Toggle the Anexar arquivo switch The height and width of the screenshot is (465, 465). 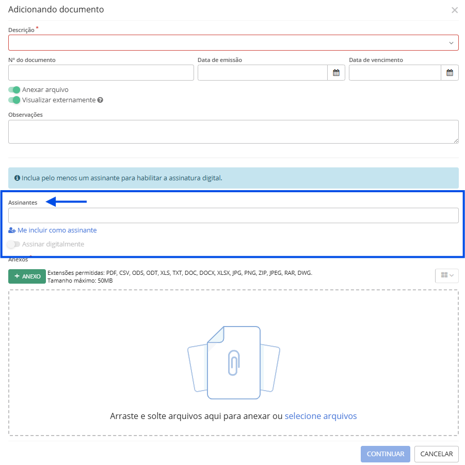coord(14,90)
